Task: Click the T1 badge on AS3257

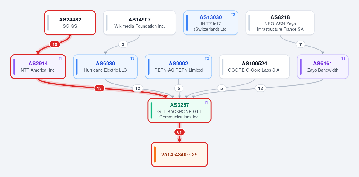Action: [x=206, y=102]
